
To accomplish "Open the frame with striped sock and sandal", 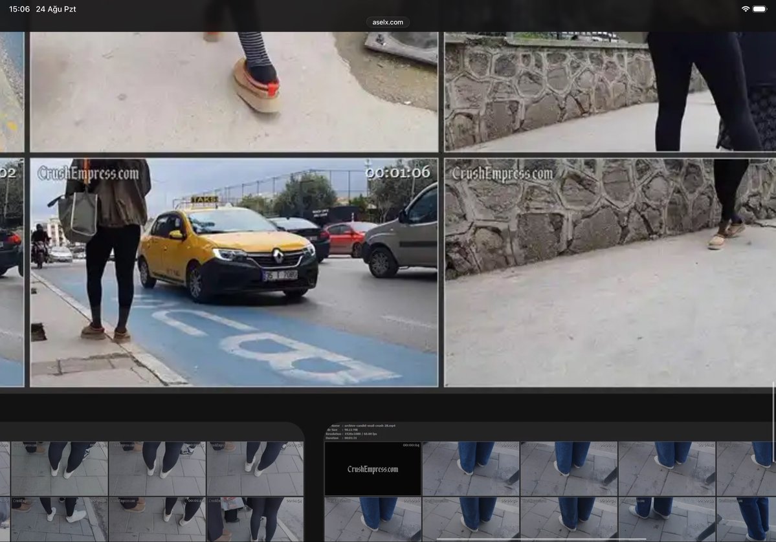I will click(x=234, y=92).
